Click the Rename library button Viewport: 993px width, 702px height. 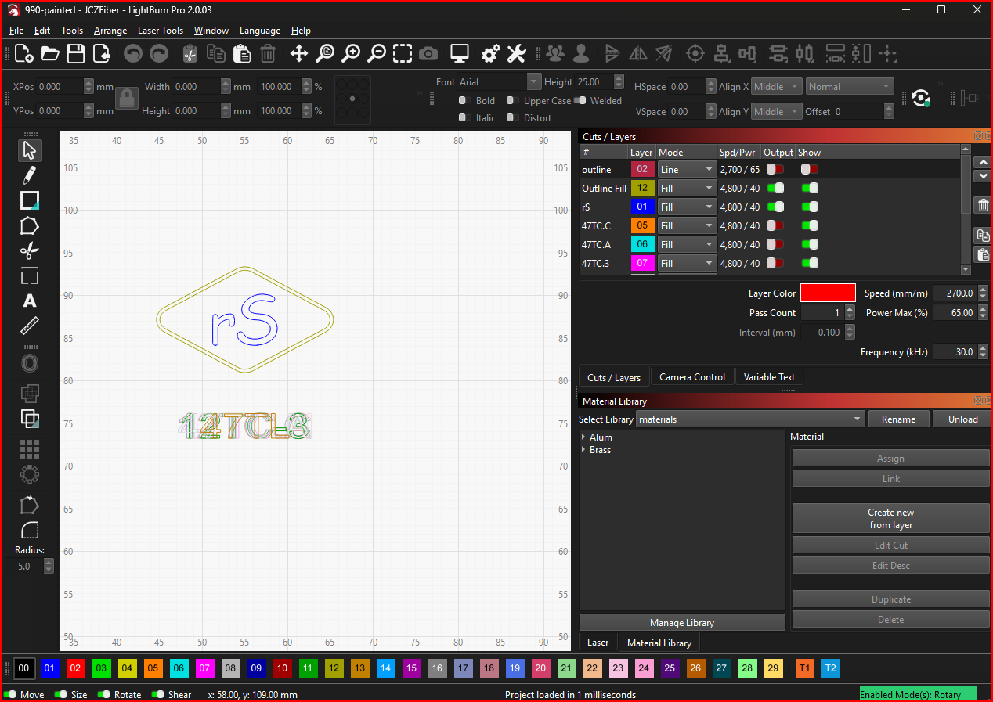tap(898, 419)
